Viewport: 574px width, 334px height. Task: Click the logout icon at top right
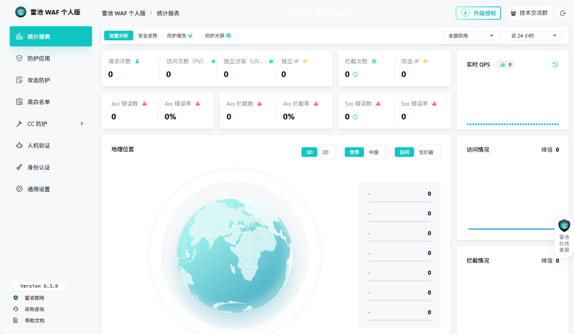coord(563,13)
